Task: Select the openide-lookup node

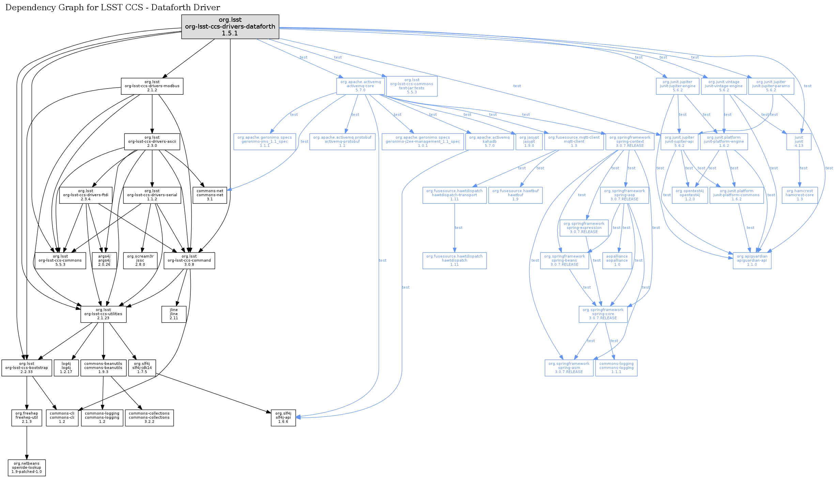Action: point(27,468)
